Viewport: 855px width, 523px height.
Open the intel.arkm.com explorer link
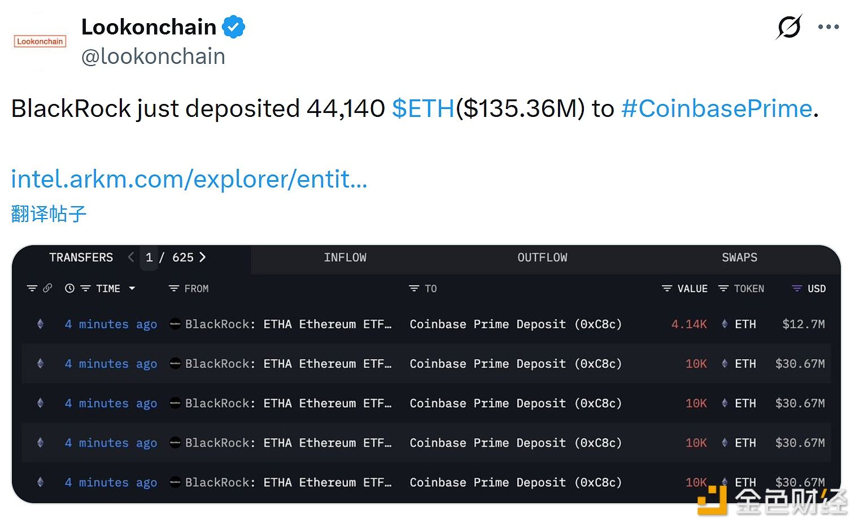(189, 179)
